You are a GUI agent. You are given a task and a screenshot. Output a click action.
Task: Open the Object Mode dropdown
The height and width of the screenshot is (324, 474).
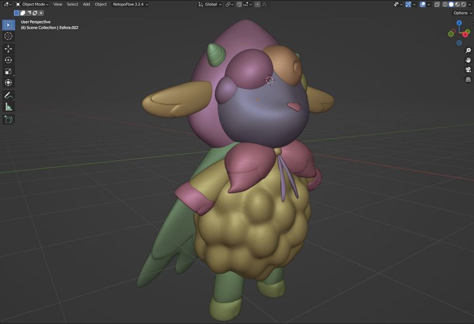(31, 4)
